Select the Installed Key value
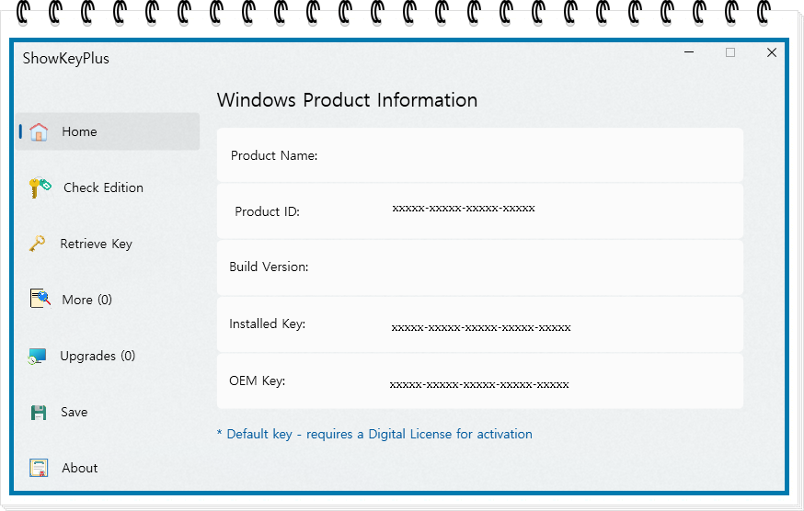The width and height of the screenshot is (804, 511). pos(481,327)
